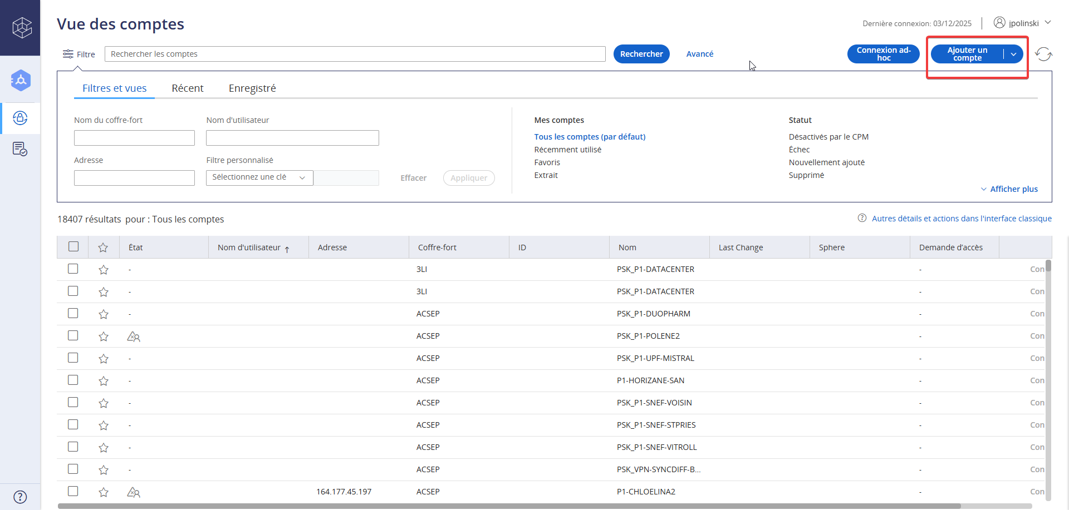Click the Rechercher button
This screenshot has height=510, width=1069.
point(641,54)
